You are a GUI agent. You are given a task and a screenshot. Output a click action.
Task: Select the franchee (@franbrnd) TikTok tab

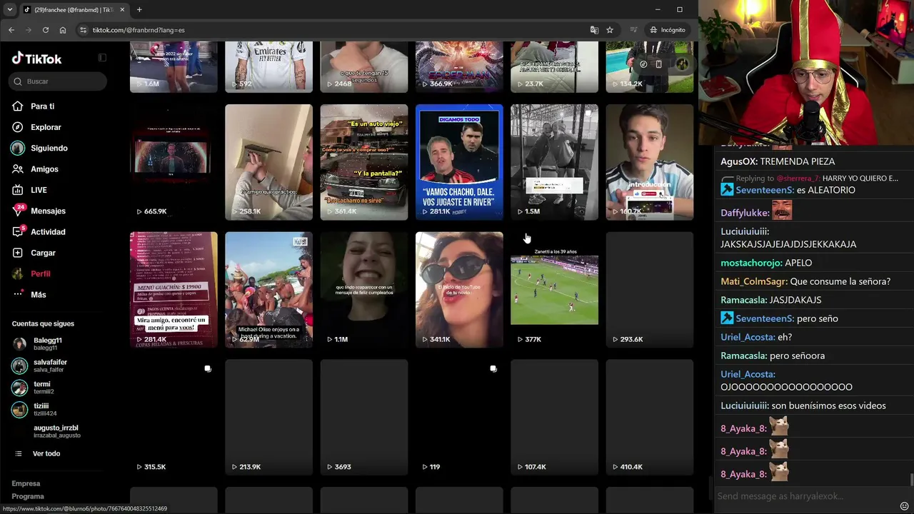point(74,10)
